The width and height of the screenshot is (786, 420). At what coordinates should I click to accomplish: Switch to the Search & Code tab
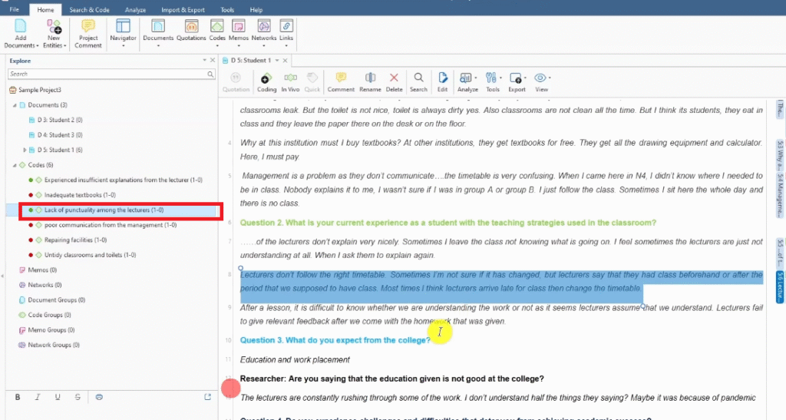(x=89, y=10)
